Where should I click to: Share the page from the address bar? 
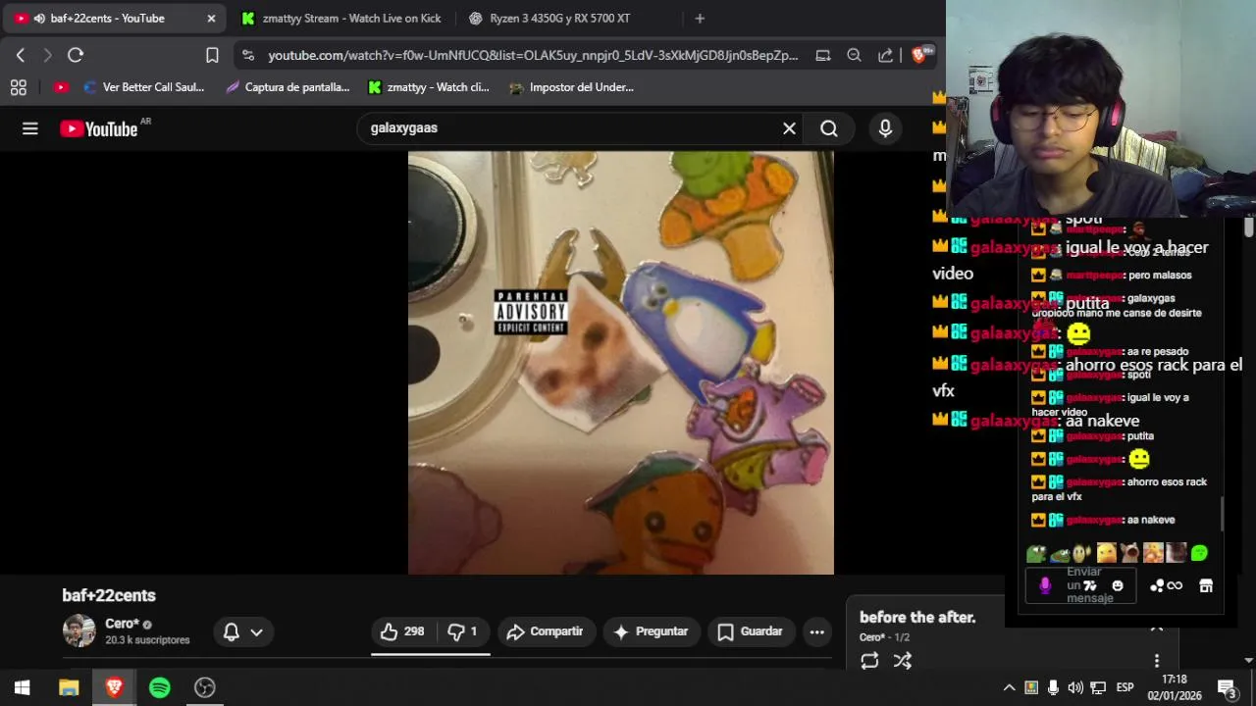pos(885,56)
